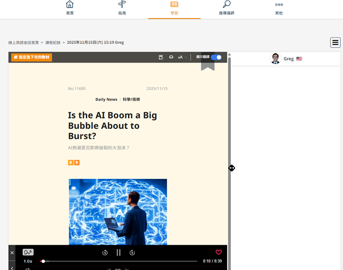Click 設定為下次的教材 button
The width and height of the screenshot is (343, 270).
tap(31, 57)
